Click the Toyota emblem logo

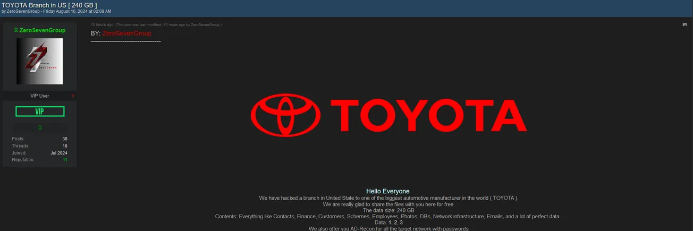pos(285,115)
